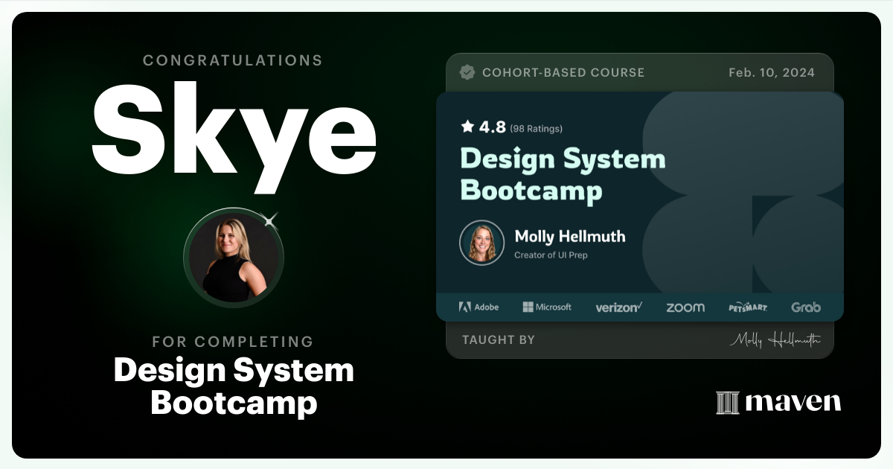893x469 pixels.
Task: Open the Zoom company logo
Action: tap(684, 307)
